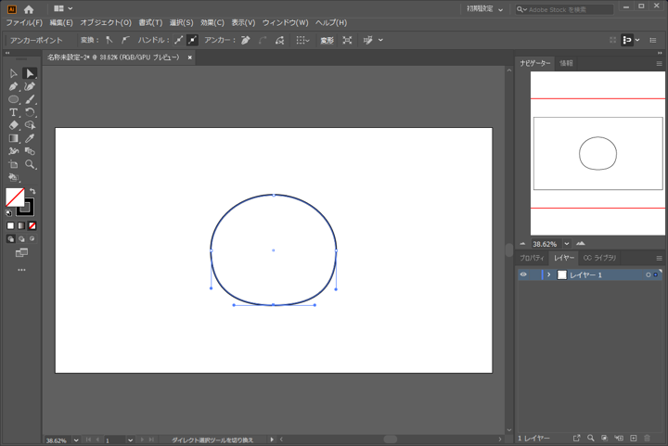The height and width of the screenshot is (446, 668).
Task: Show handles for multiple selected anchors
Action: pos(178,40)
